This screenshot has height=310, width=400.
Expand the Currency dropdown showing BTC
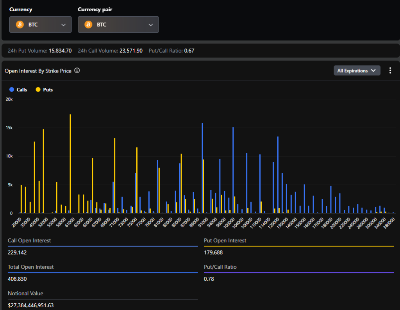40,25
